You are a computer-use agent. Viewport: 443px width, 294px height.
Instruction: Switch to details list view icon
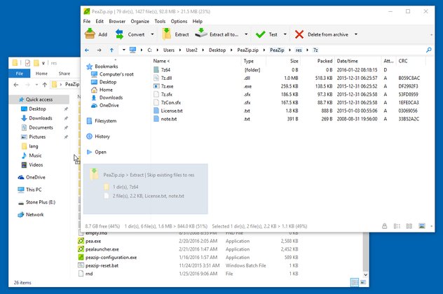pyautogui.click(x=397, y=226)
